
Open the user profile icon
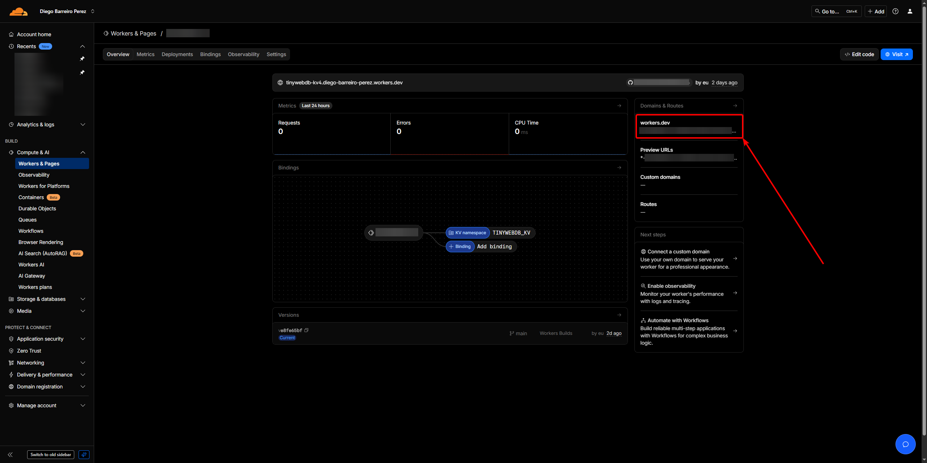point(910,12)
